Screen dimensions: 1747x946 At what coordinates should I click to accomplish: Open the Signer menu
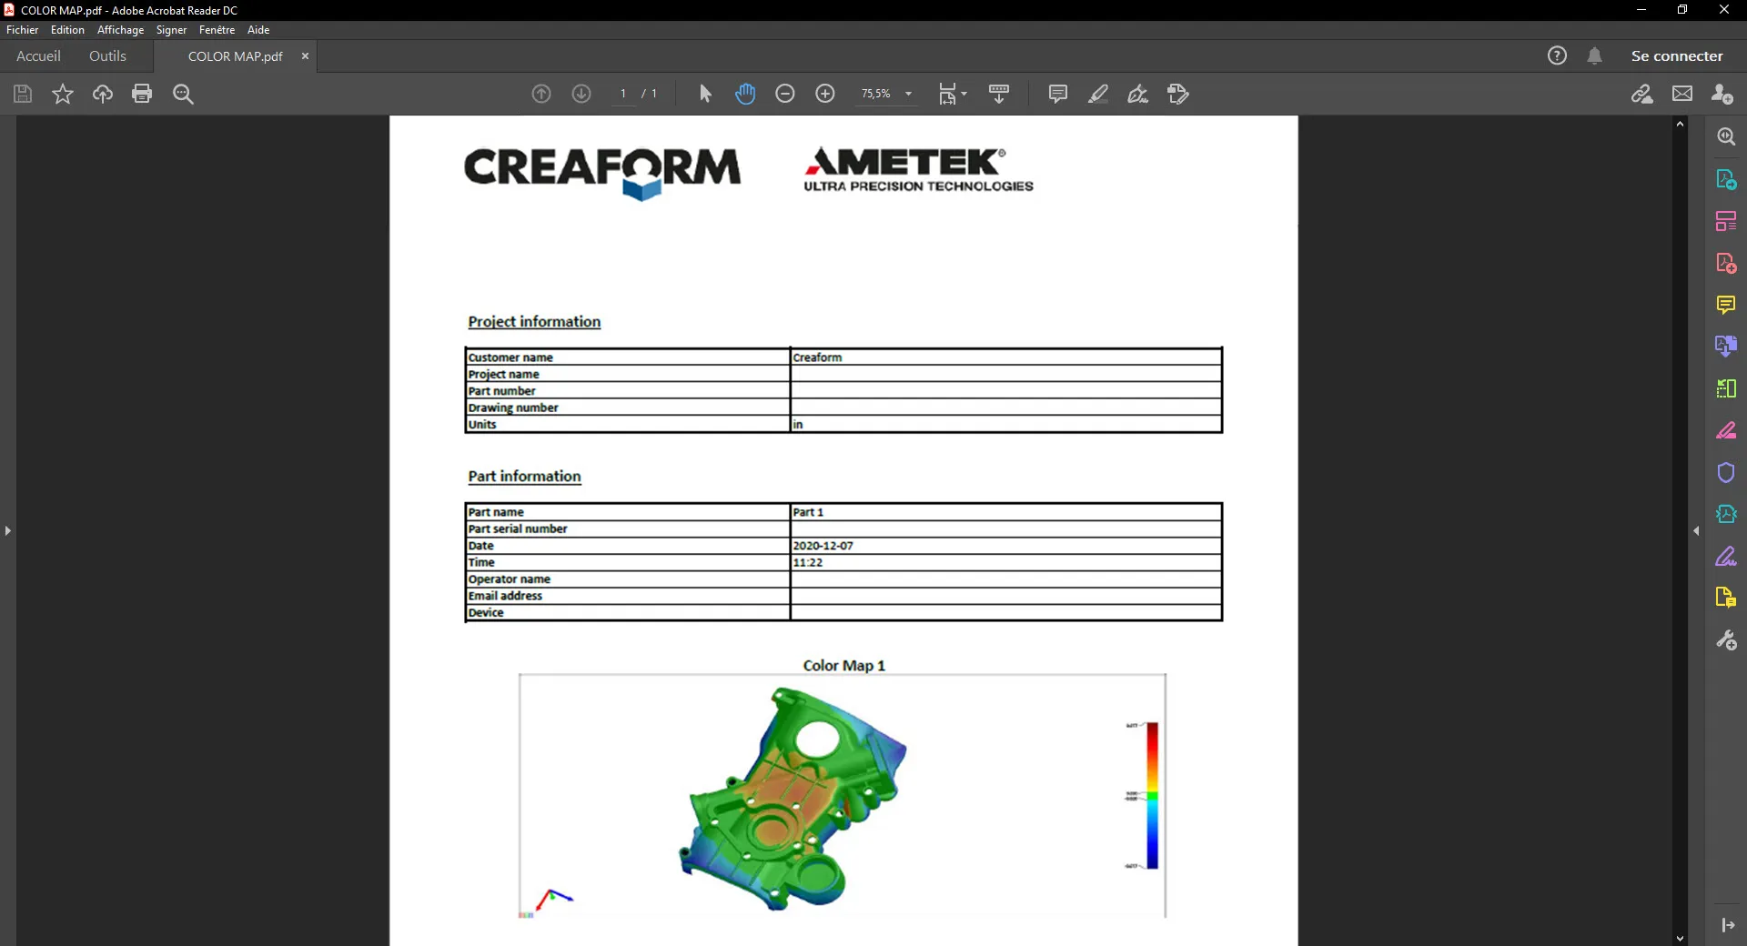[171, 30]
